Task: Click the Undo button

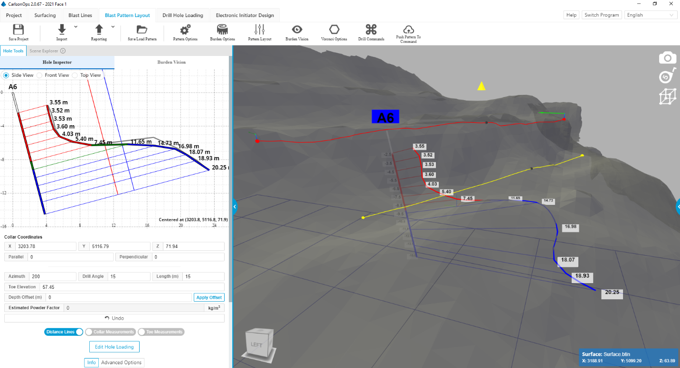Action: 114,318
